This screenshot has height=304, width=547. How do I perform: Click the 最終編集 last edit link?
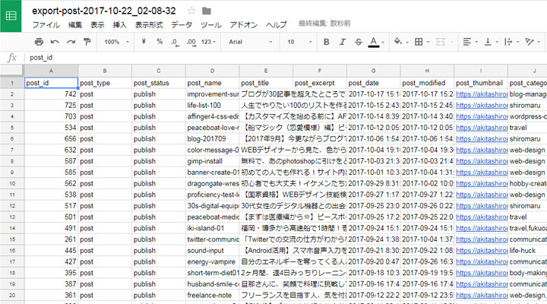(x=324, y=24)
